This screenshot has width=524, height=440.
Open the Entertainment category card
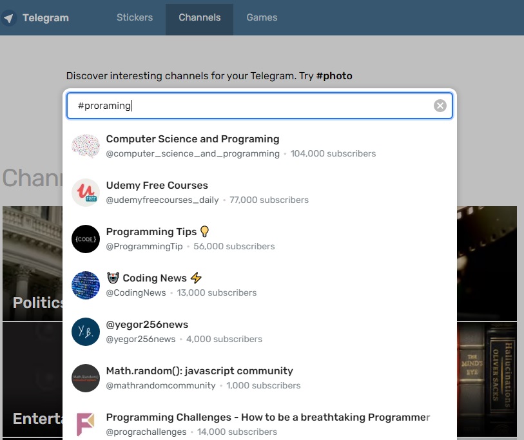coord(32,379)
